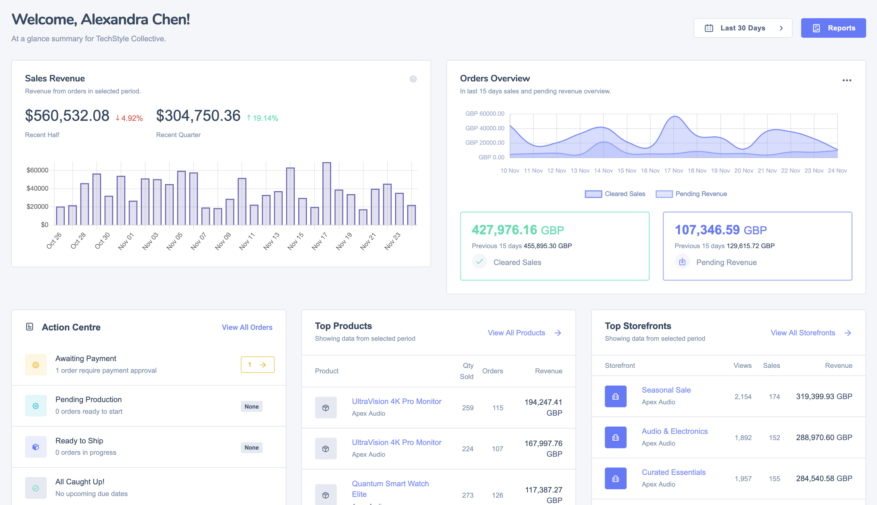This screenshot has height=505, width=877.
Task: Toggle the Pending Revenue legend entry
Action: [701, 194]
